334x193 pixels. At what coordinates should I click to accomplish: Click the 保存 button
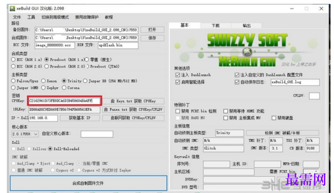coord(152,38)
